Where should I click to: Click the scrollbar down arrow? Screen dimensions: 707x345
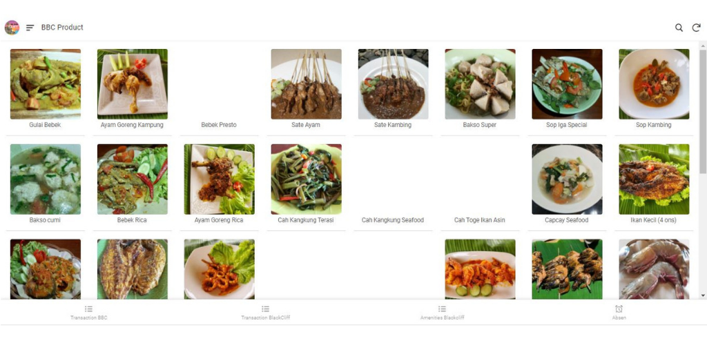702,295
